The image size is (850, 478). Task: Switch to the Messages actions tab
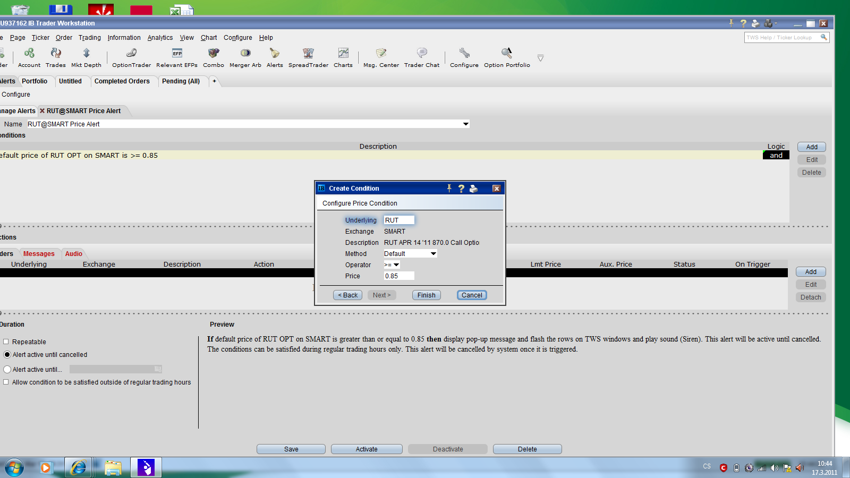[39, 254]
